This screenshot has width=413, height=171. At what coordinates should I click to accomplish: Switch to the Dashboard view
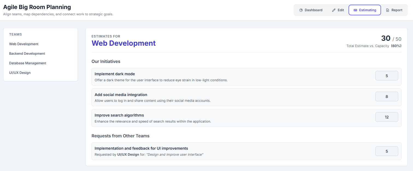pyautogui.click(x=311, y=10)
